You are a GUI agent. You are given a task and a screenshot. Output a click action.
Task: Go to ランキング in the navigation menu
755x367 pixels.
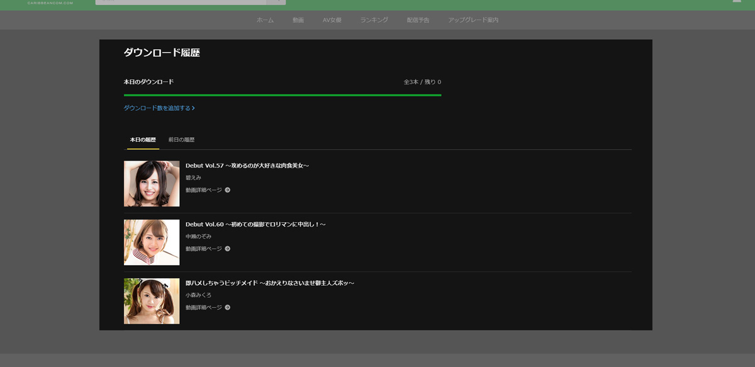point(374,20)
